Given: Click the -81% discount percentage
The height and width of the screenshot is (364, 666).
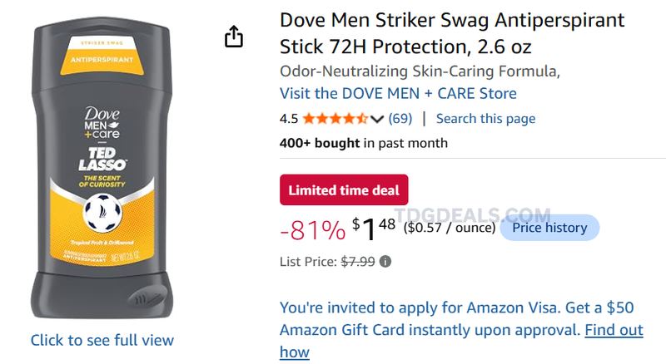Looking at the screenshot, I should coord(313,230).
